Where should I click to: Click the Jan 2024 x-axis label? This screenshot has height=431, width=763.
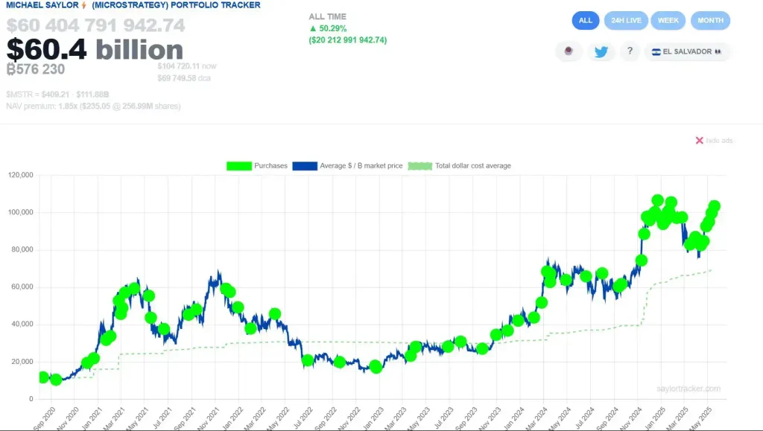513,418
